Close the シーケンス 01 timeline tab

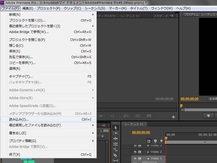[145, 124]
